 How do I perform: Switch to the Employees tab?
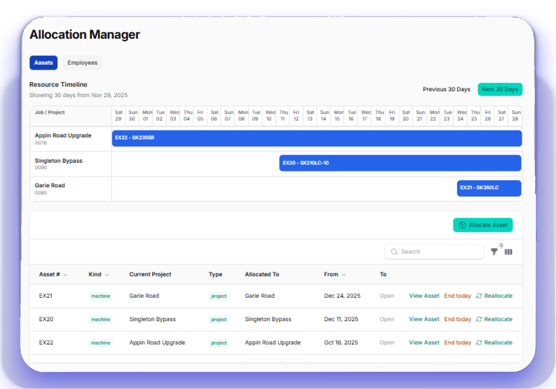83,63
